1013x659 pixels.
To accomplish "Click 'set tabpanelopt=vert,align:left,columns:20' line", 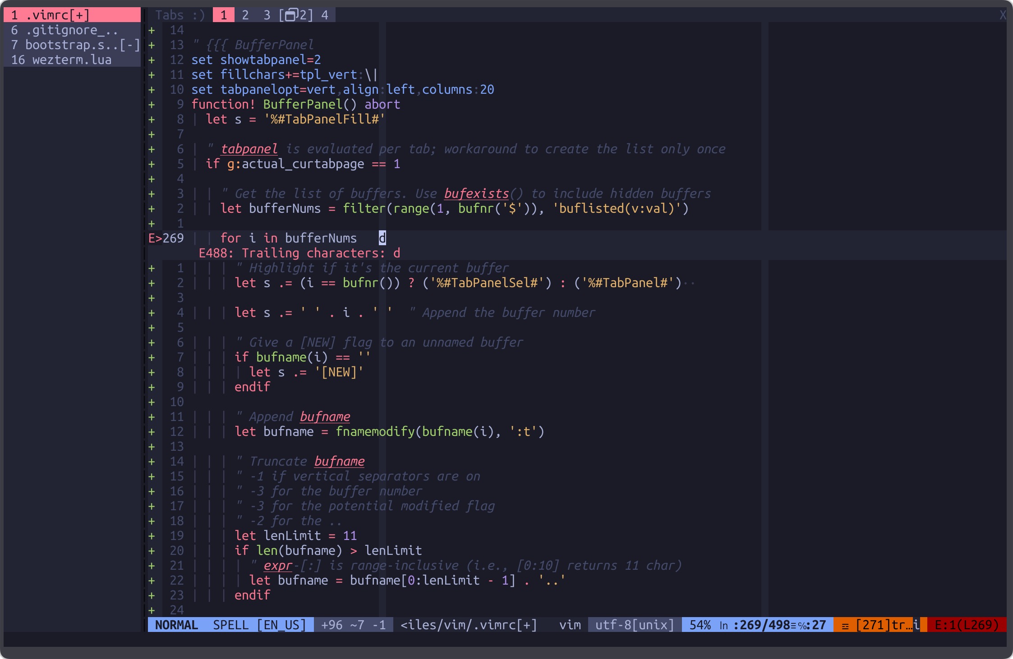I will tap(343, 89).
